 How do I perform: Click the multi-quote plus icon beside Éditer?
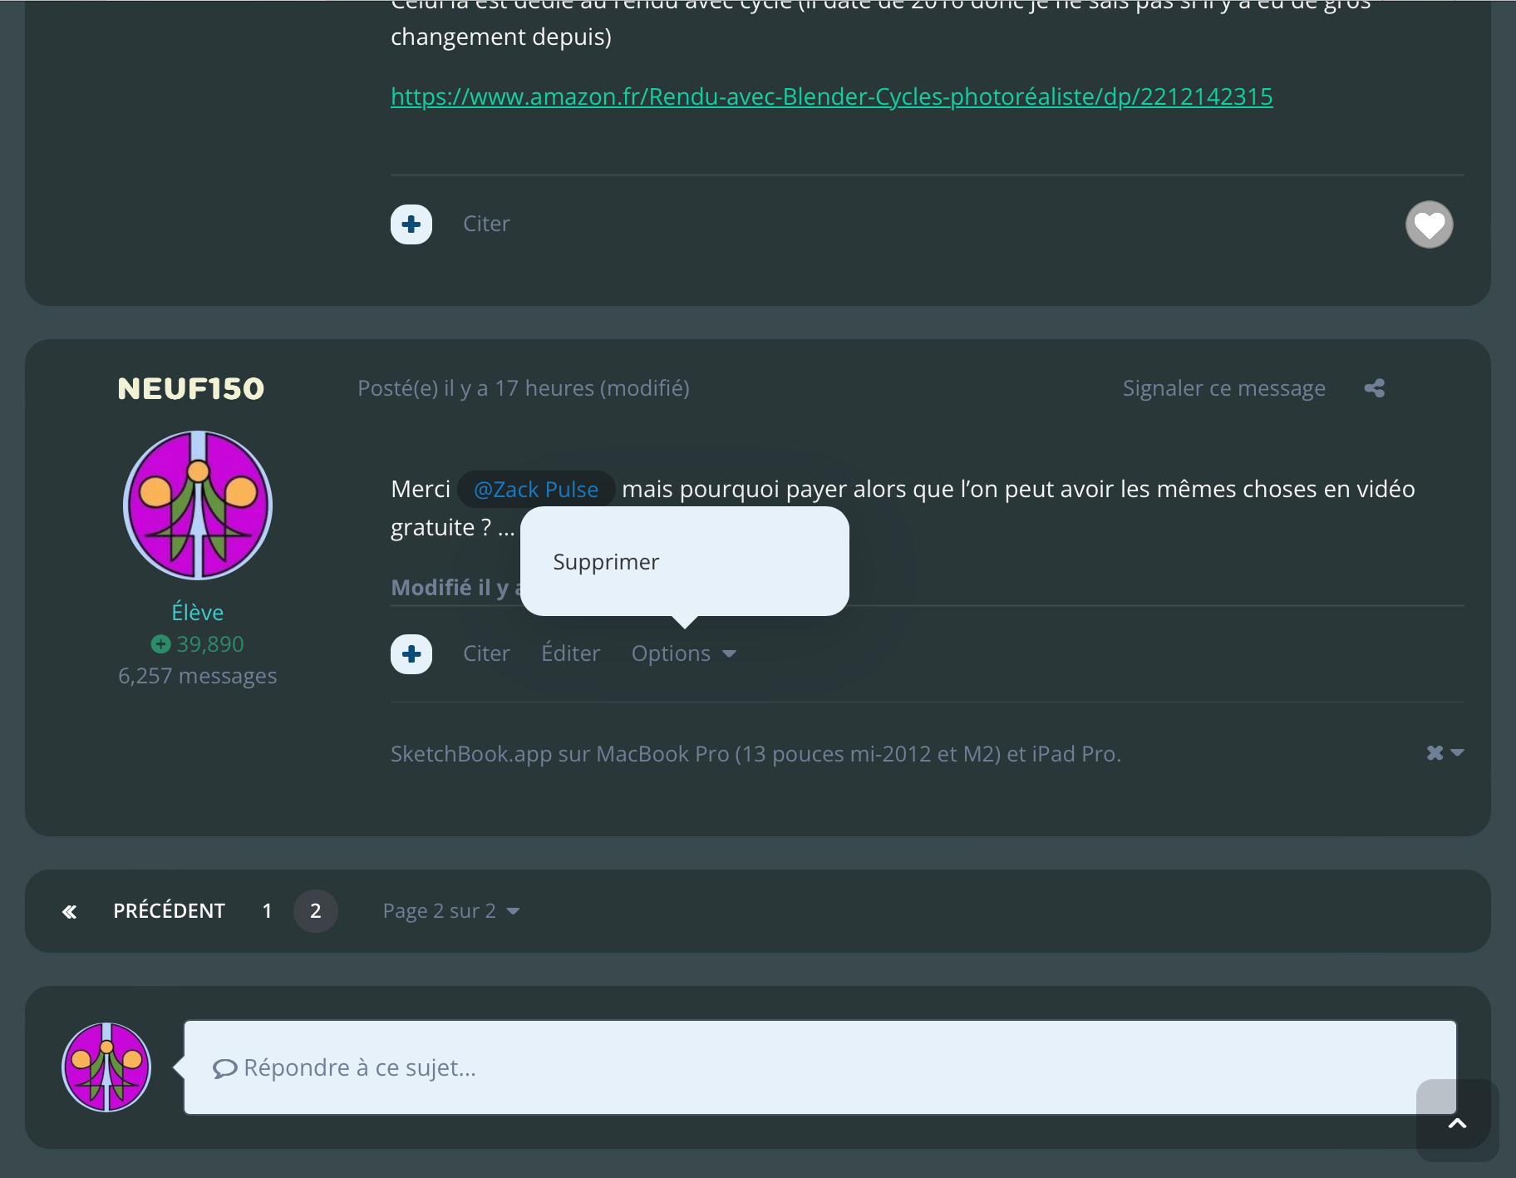point(411,654)
